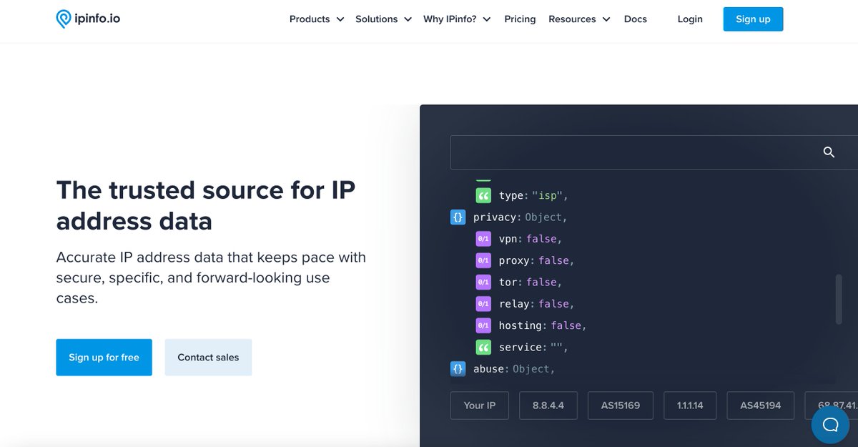Click the relay: false value
This screenshot has height=447, width=858.
pyautogui.click(x=554, y=304)
